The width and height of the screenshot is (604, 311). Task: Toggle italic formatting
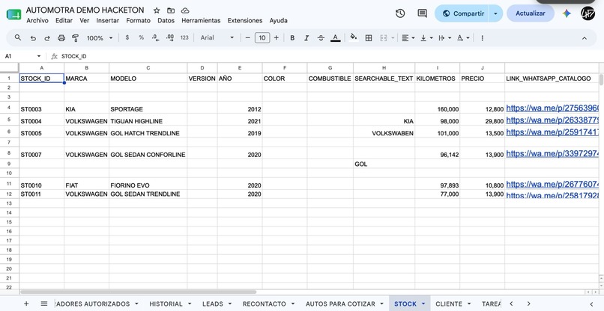pyautogui.click(x=306, y=37)
